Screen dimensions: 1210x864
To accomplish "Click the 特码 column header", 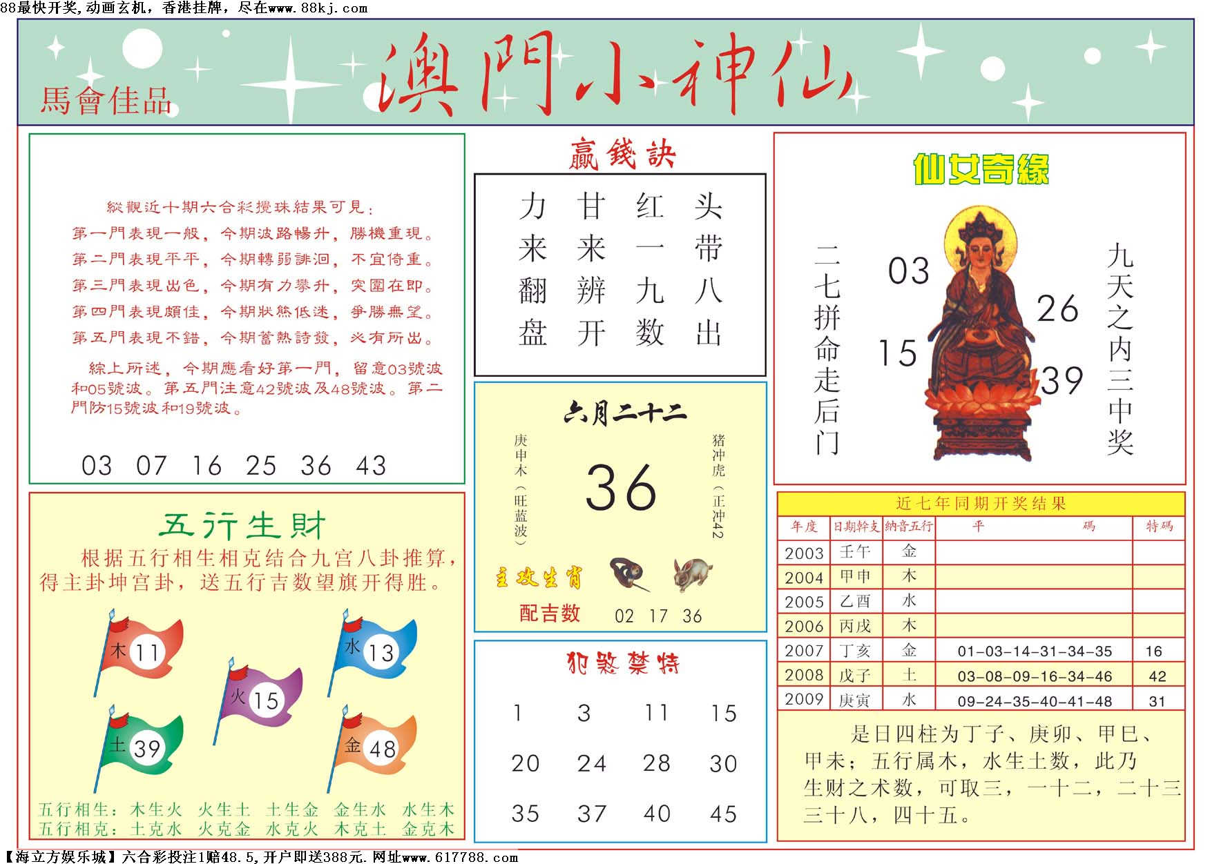I will [x=1159, y=527].
